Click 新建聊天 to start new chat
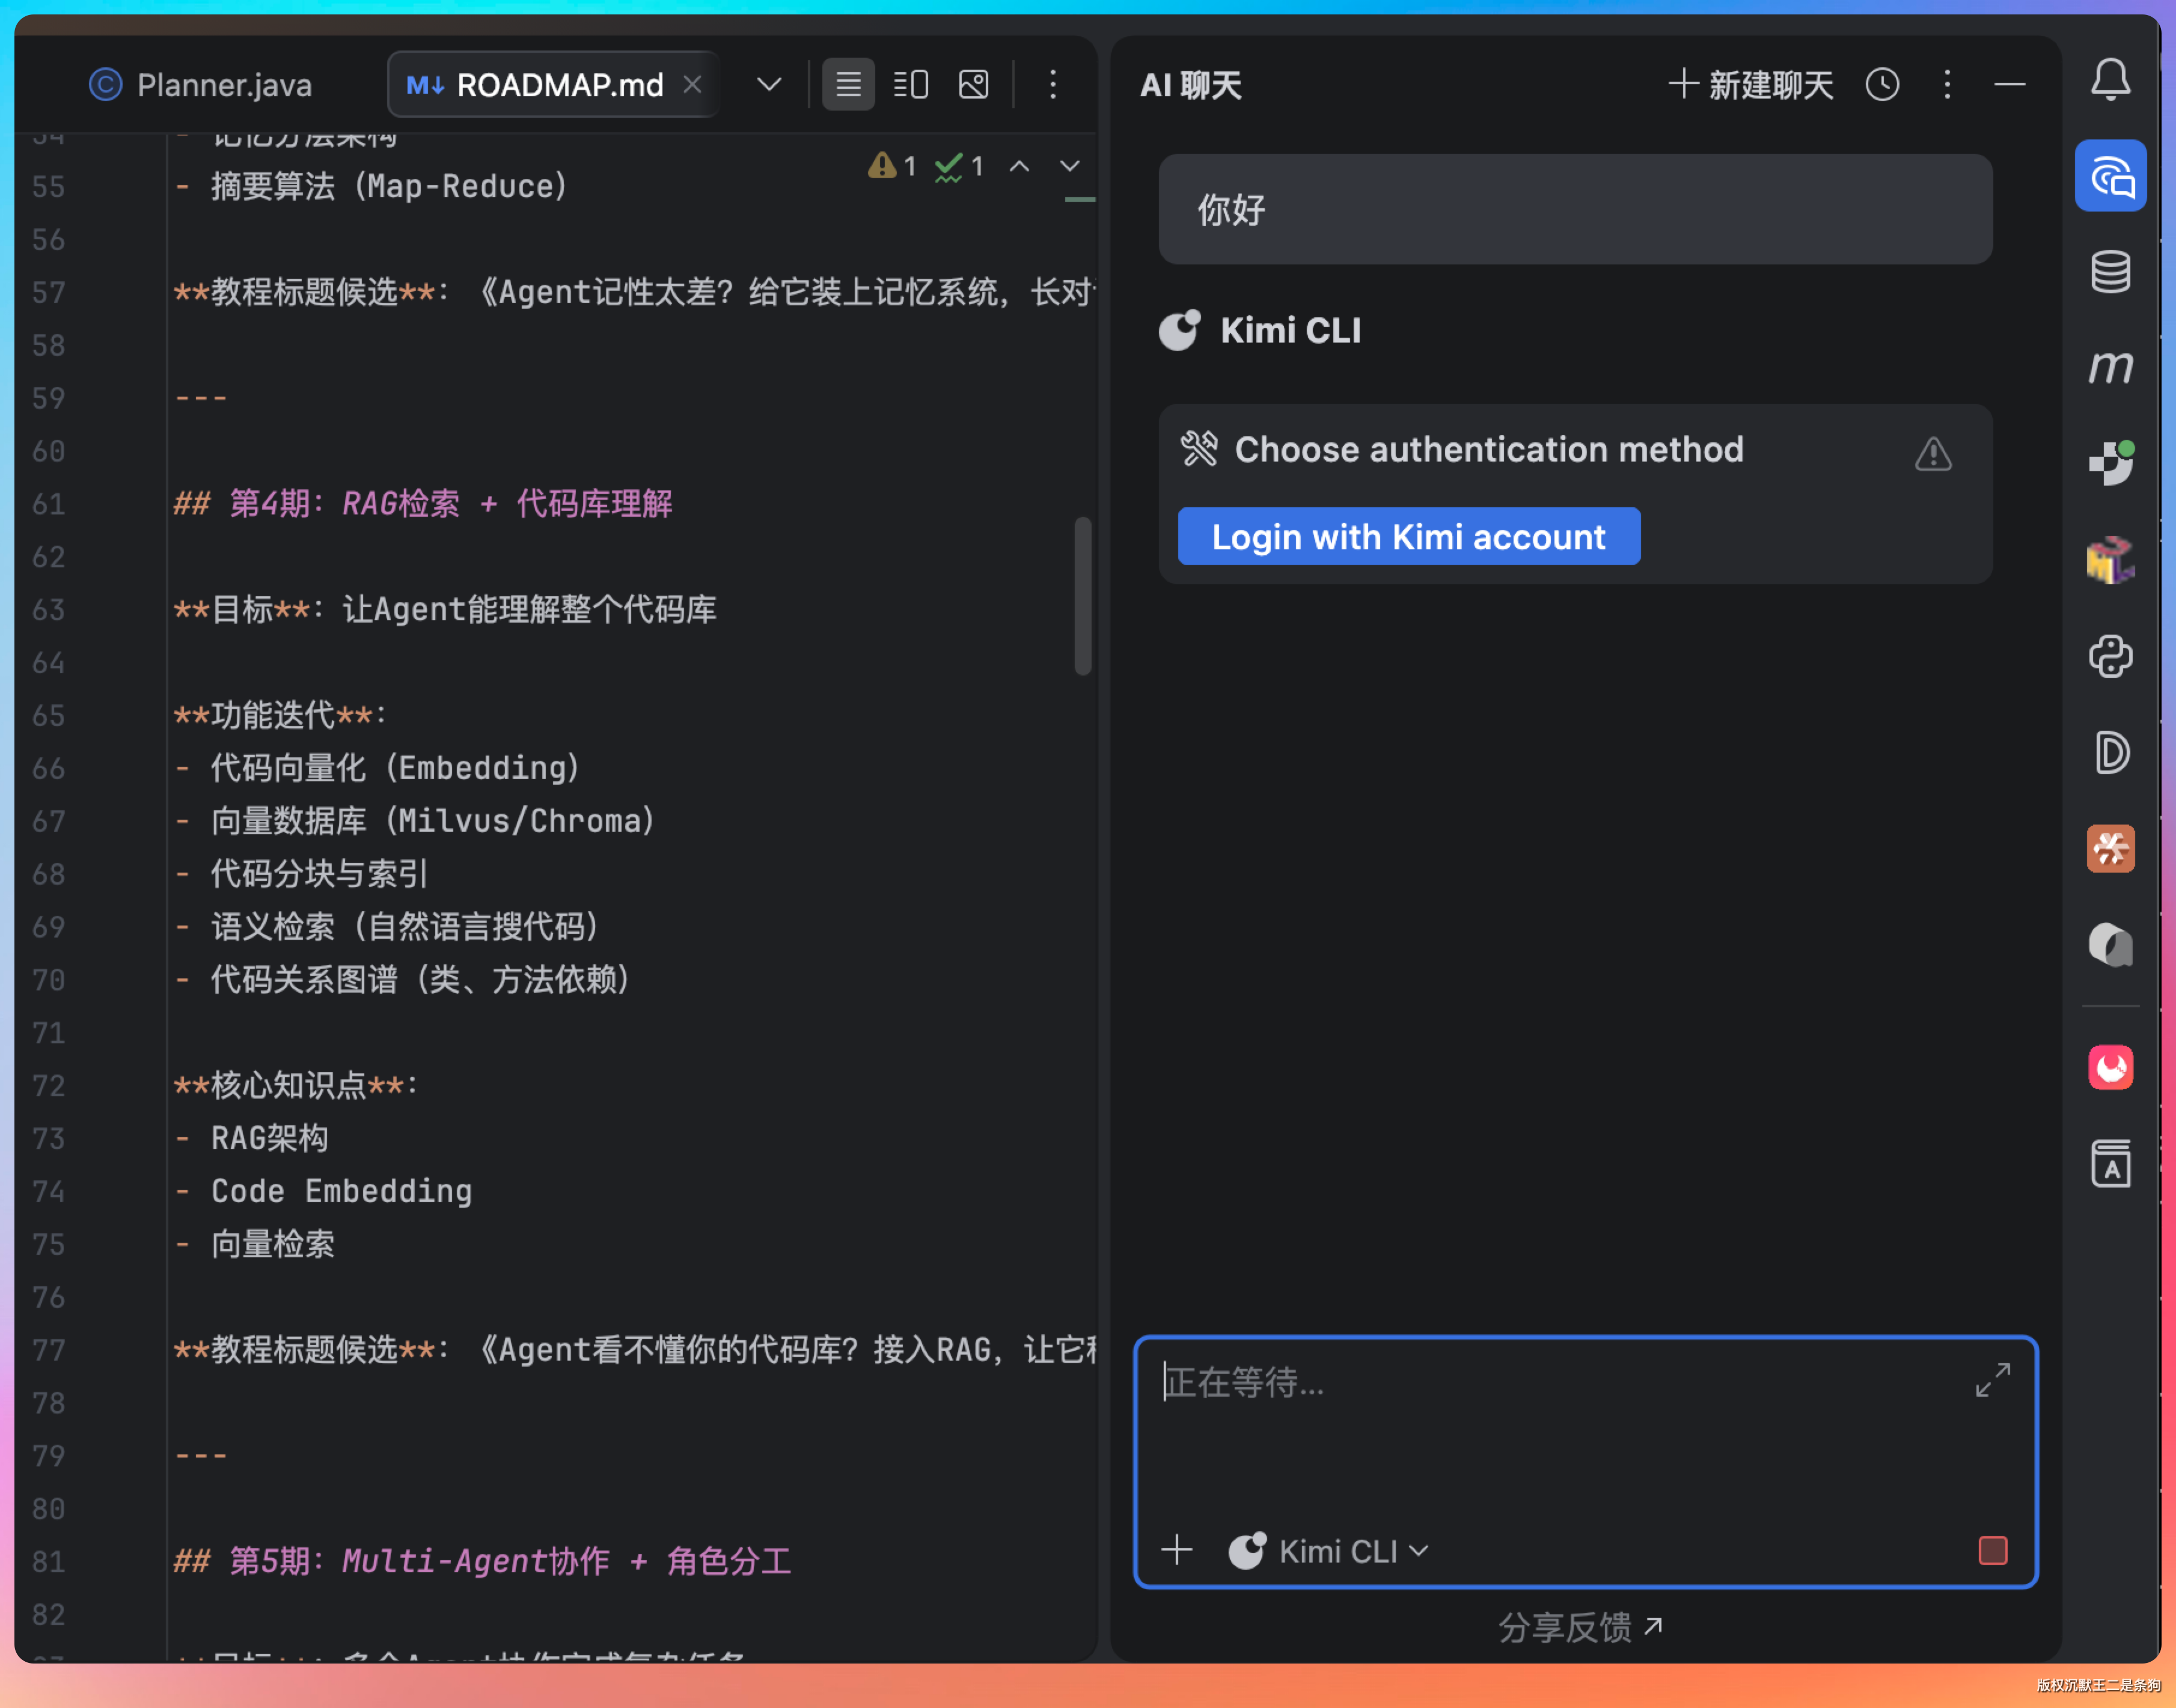Screen dimensions: 2176x1708 pos(1751,85)
